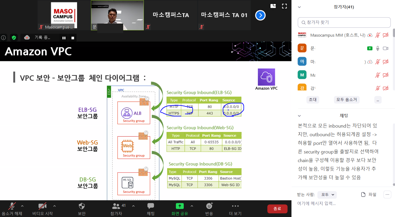The image size is (395, 217).
Task: Start video with 비디오 시작
Action: click(x=42, y=206)
